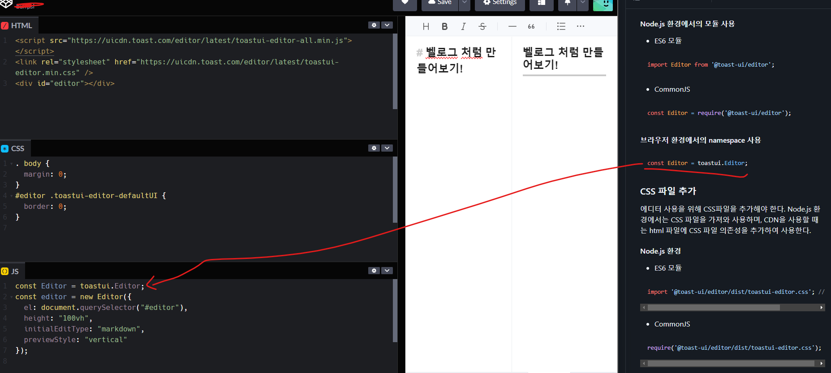Insert blockquote in Toast editor
The width and height of the screenshot is (831, 373).
click(531, 26)
